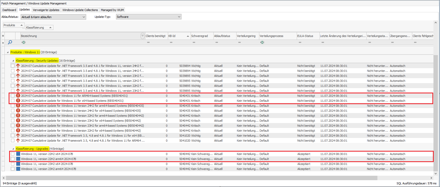Check the box for Windows 11, version 22H2 x64 2024-07B
The image size is (440, 187).
[13, 154]
